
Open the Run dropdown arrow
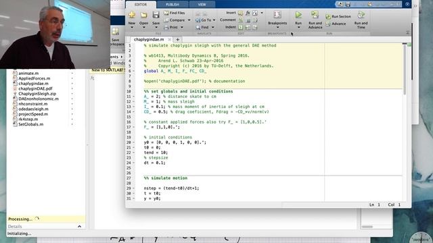[x=298, y=27]
